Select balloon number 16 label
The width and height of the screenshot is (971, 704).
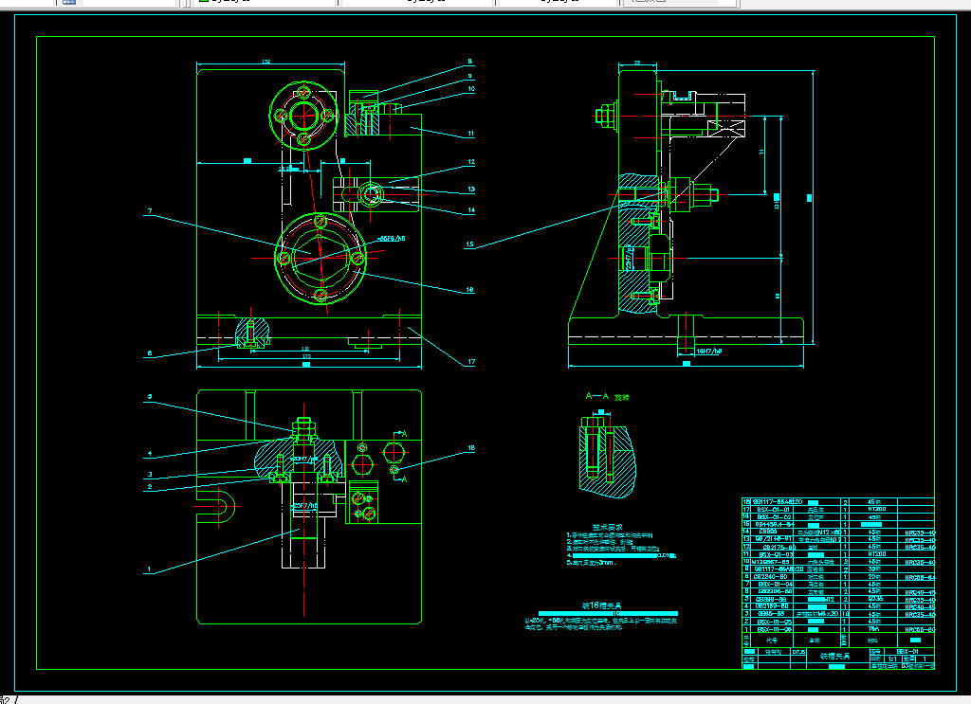(470, 290)
